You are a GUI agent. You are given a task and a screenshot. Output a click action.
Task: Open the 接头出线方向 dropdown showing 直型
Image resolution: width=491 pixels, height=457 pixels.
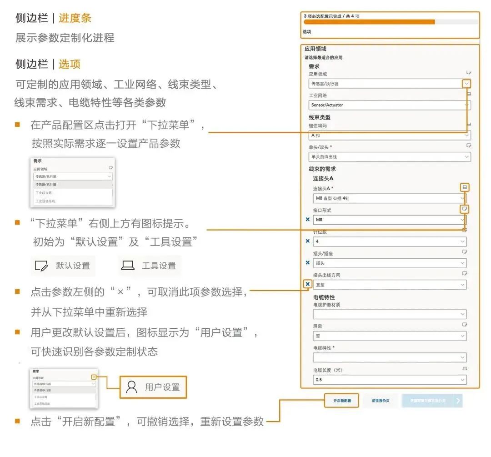(389, 285)
